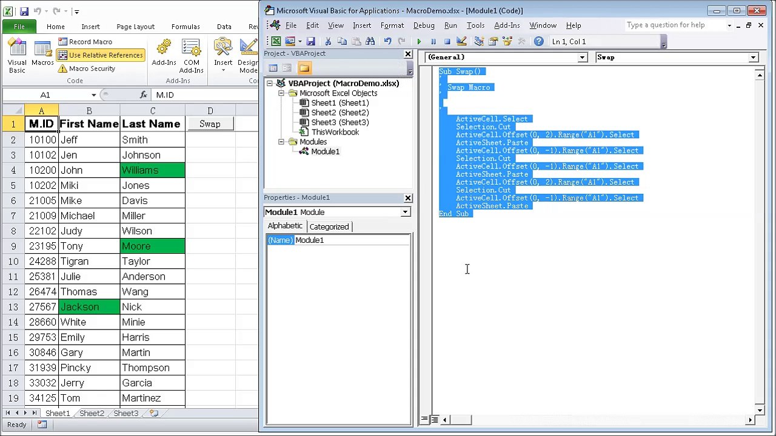Run the macro with green play icon
Image resolution: width=776 pixels, height=436 pixels.
(x=419, y=42)
